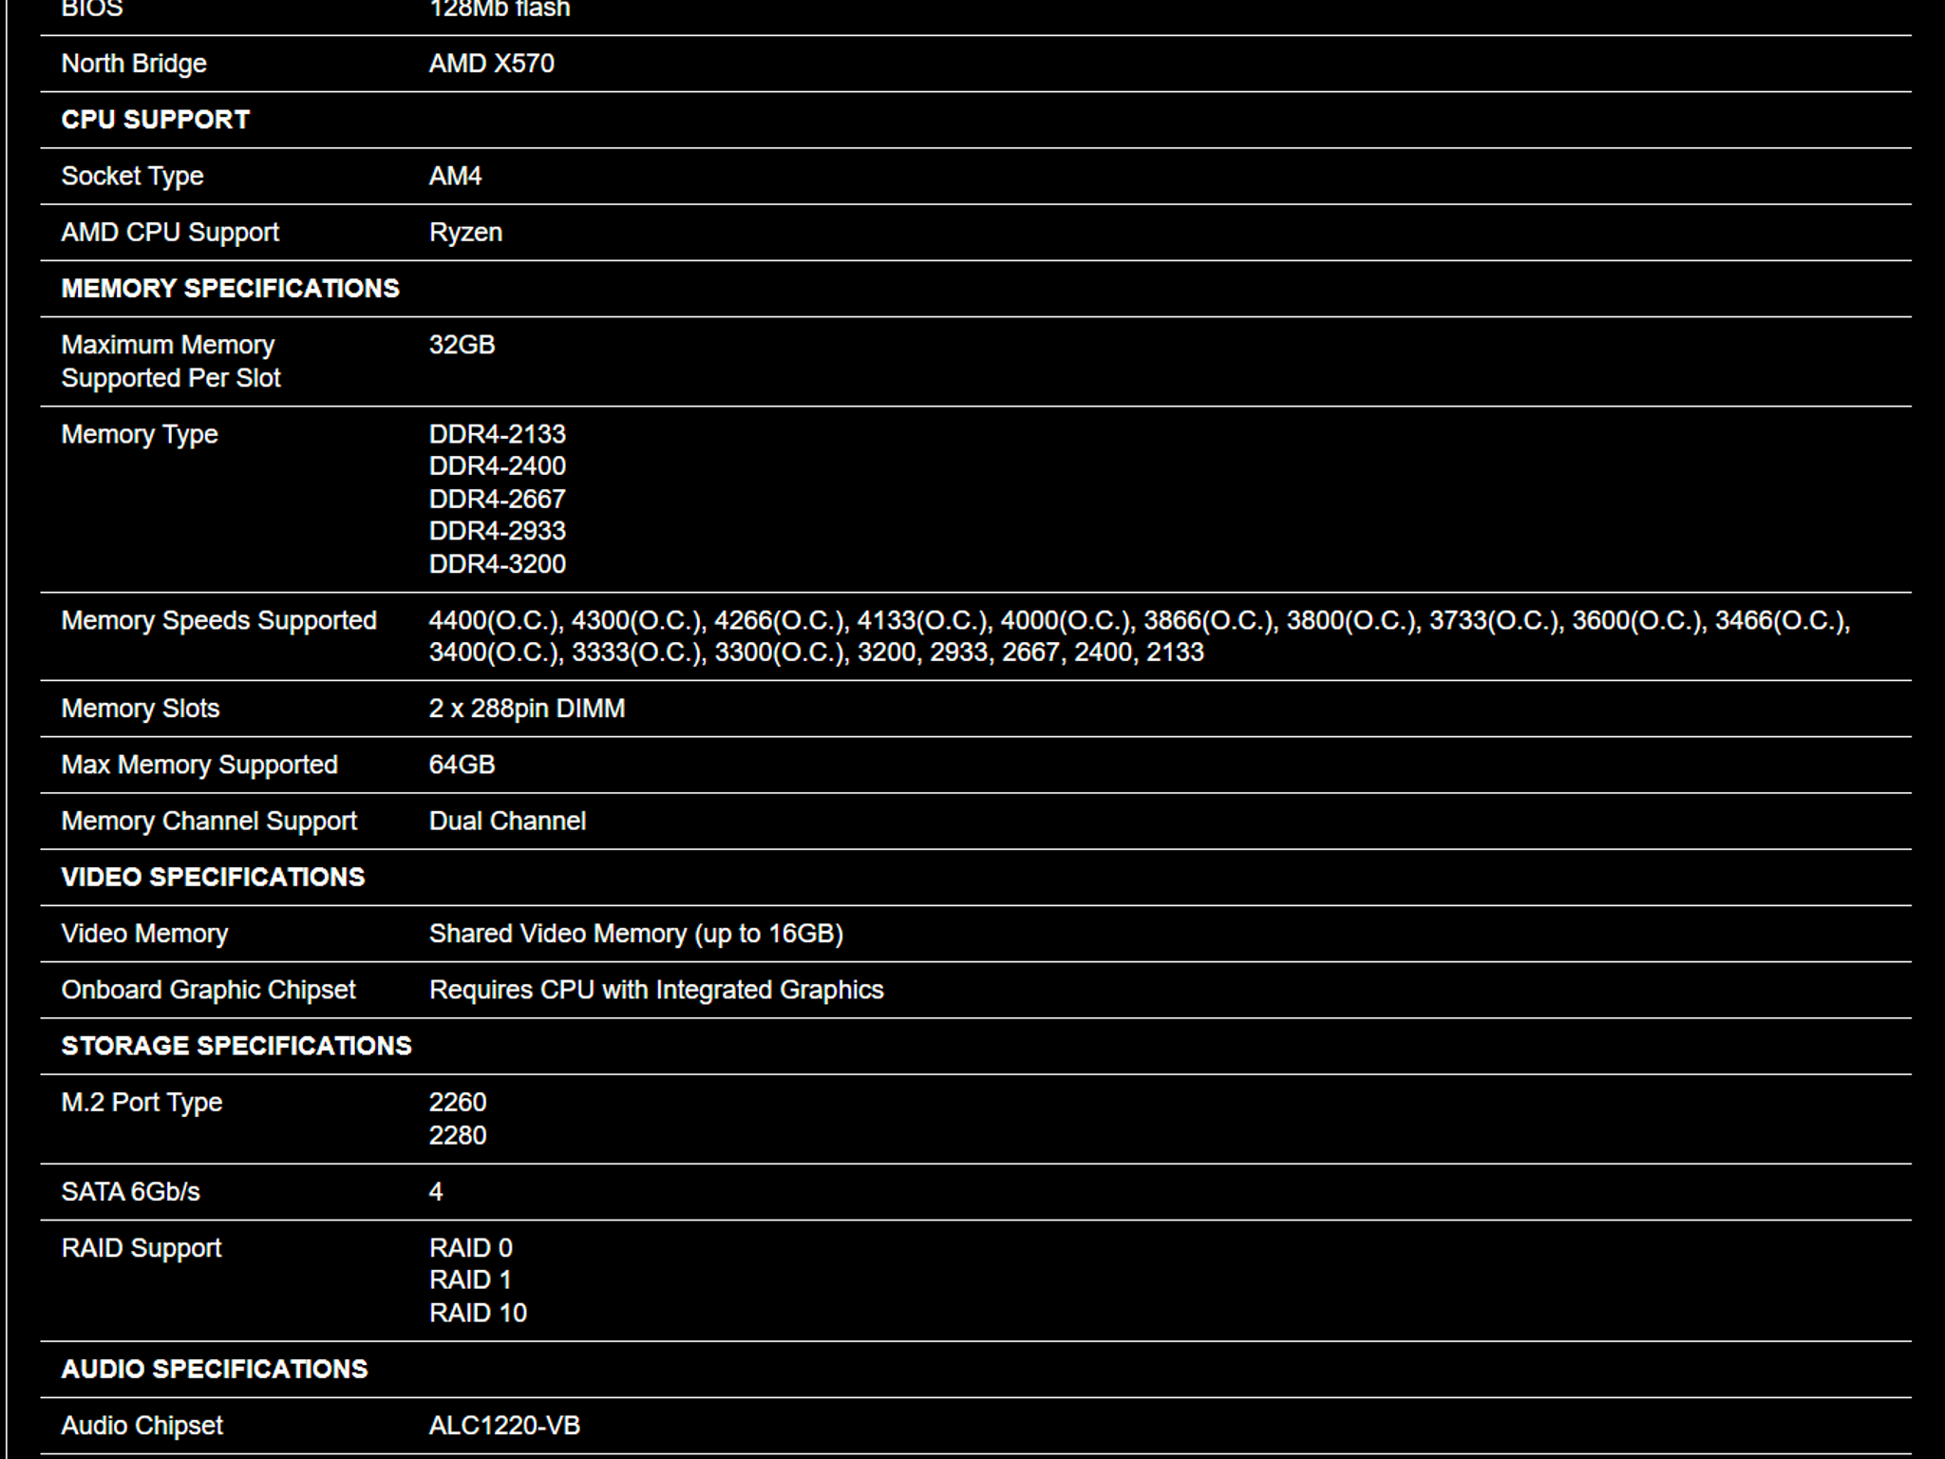Click the Audio Chipset label
1945x1459 pixels.
click(x=142, y=1427)
